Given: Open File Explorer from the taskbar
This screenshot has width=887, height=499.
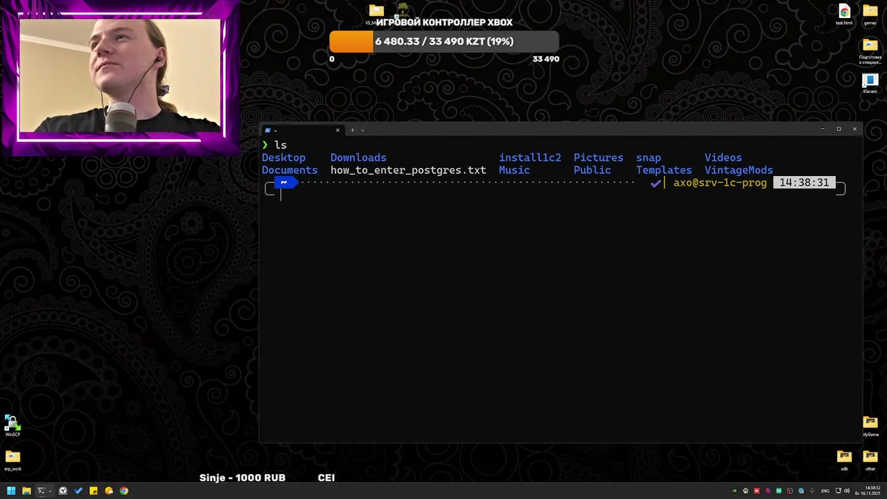Looking at the screenshot, I should coord(26,491).
